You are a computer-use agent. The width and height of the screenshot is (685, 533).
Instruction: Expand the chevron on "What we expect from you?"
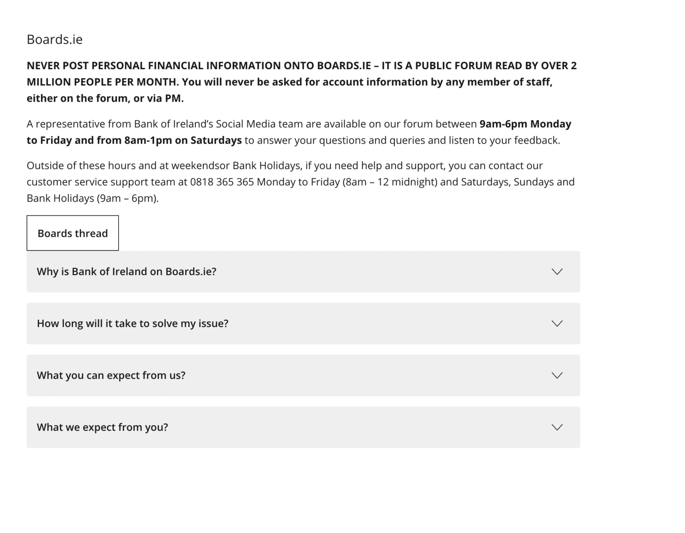[557, 427]
